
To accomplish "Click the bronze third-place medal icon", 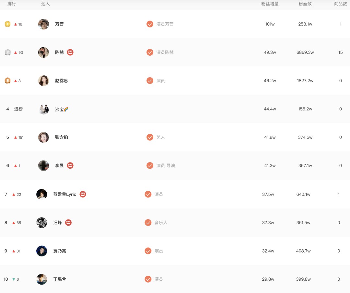I will pyautogui.click(x=7, y=81).
